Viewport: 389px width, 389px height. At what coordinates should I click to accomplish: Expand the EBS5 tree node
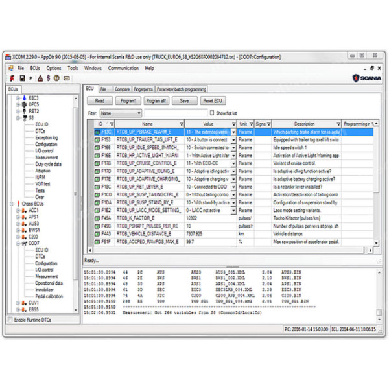(x=19, y=309)
